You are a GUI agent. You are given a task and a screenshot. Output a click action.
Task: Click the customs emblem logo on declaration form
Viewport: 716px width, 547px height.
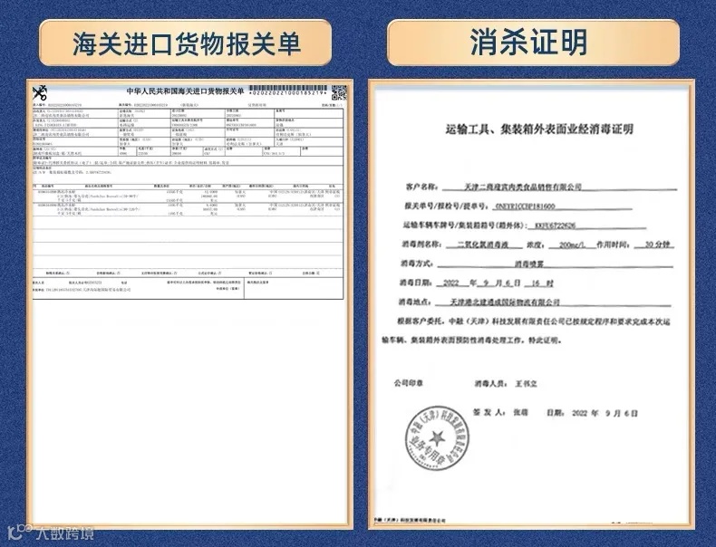[x=40, y=93]
